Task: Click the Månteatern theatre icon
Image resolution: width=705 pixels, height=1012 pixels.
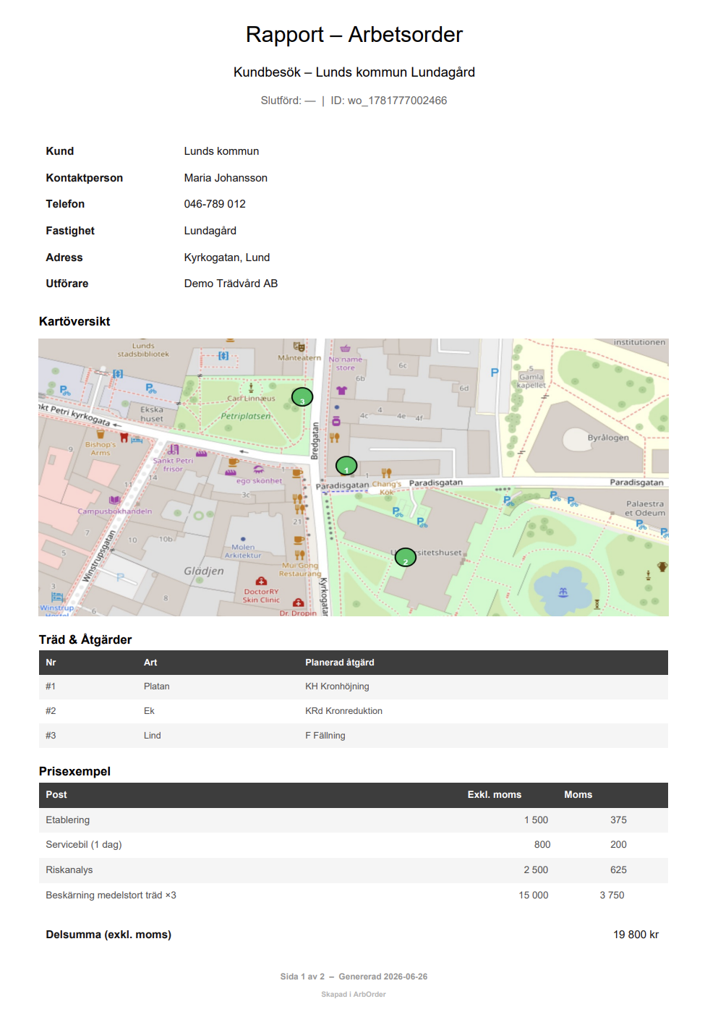Action: [x=299, y=347]
